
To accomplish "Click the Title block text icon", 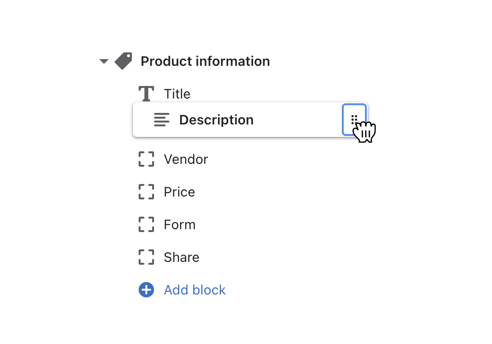I will (146, 94).
